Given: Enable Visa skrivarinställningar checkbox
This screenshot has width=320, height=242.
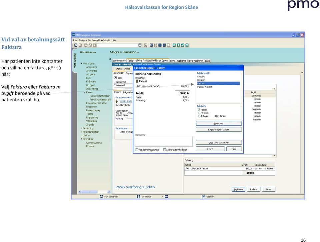Looking at the screenshot, I should click(137, 150).
